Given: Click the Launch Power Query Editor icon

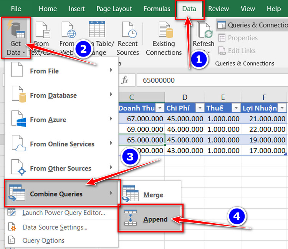Looking at the screenshot, I should point(12,212).
